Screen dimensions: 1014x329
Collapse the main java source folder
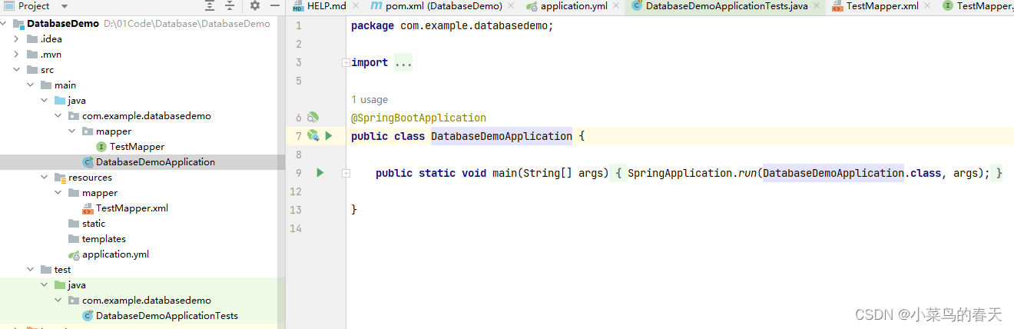[x=44, y=101]
